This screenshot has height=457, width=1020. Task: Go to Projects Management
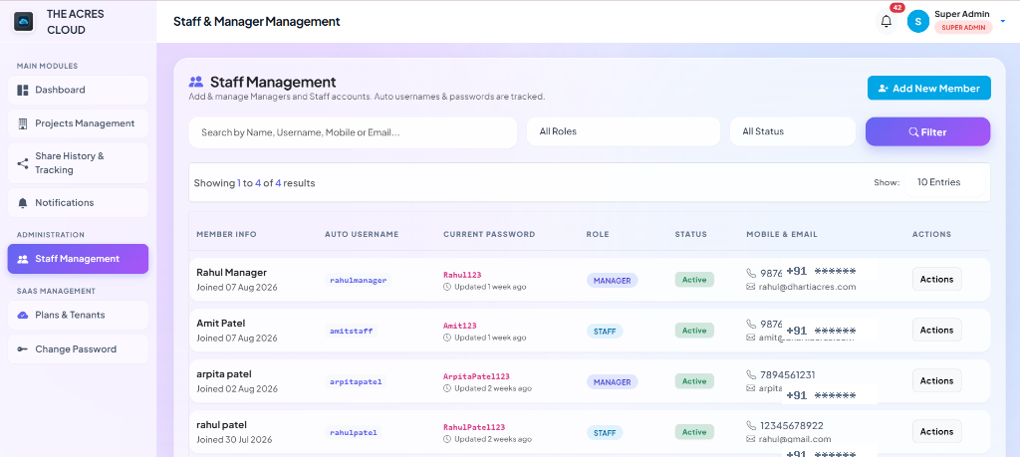pos(78,123)
